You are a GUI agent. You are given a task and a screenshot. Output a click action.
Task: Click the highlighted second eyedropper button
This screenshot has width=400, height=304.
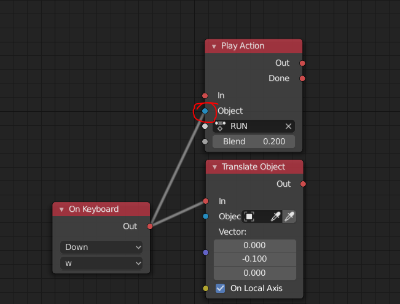pos(289,217)
